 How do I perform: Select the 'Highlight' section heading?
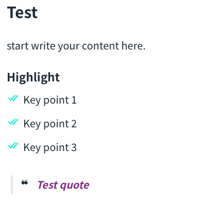pos(34,78)
